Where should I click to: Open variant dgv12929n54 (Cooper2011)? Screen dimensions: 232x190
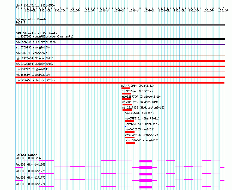pos(34,64)
